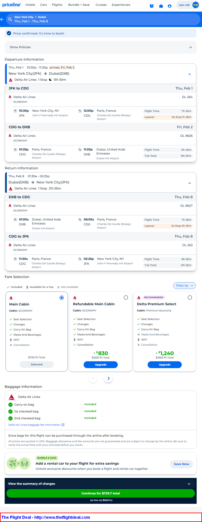Click the search magnifier icon
The height and width of the screenshot is (522, 202).
tap(10, 19)
